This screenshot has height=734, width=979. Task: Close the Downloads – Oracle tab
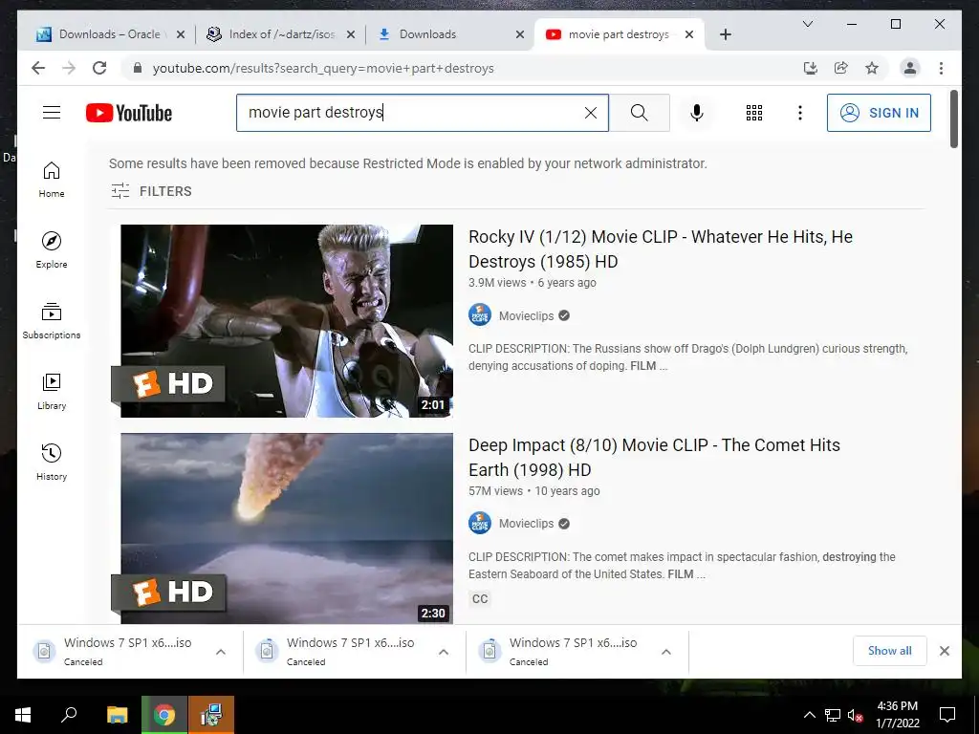(x=181, y=34)
